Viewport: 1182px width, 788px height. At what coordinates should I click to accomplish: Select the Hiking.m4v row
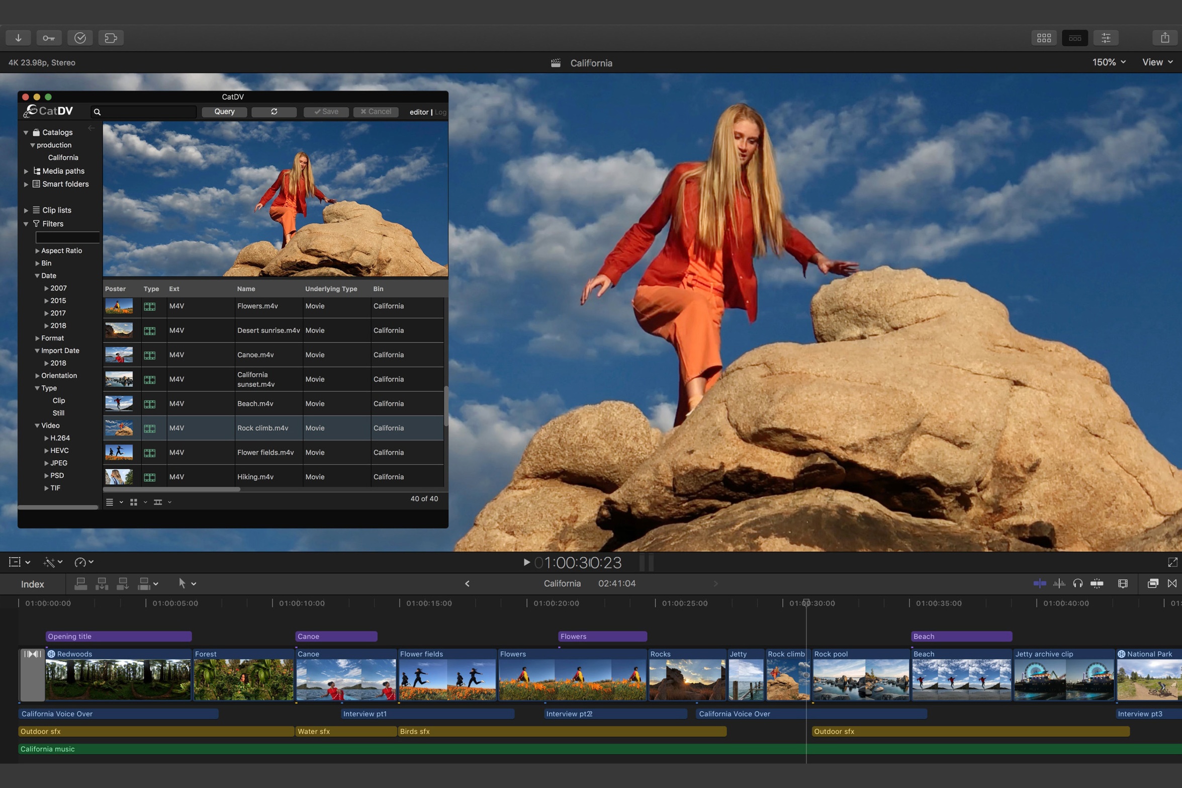[x=274, y=477]
